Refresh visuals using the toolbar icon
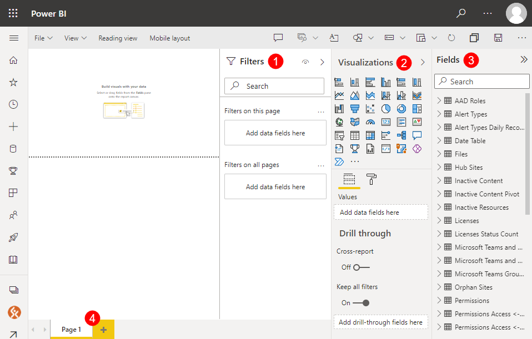 [451, 38]
